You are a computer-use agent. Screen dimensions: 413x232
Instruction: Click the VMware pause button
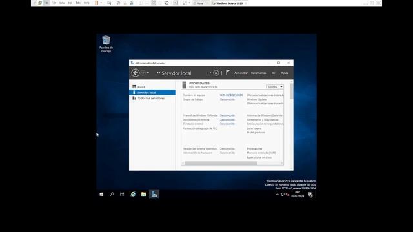97,3
